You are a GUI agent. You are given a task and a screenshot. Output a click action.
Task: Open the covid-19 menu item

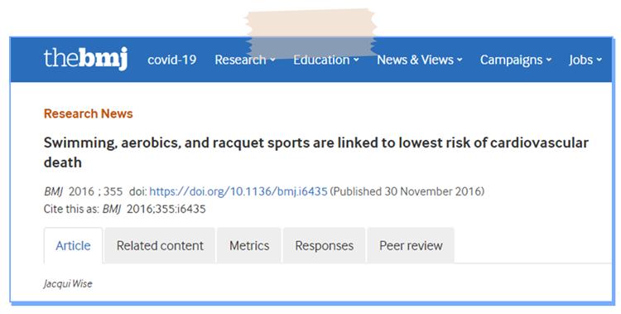coord(172,60)
